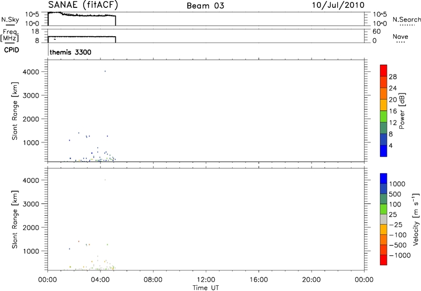Click the 10/Jul/2010 date label
421x291 pixels.
(338, 5)
